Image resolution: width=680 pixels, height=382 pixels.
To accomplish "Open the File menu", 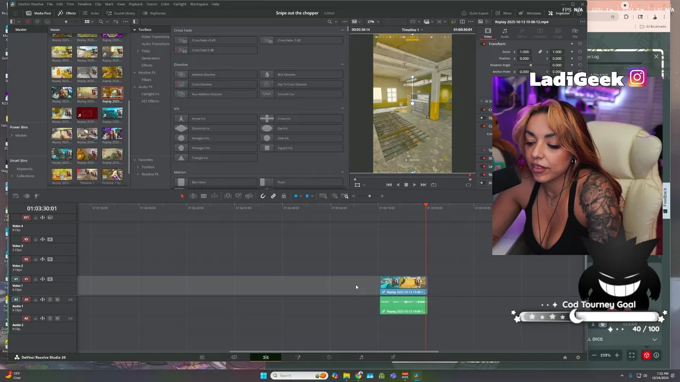I will tap(49, 4).
